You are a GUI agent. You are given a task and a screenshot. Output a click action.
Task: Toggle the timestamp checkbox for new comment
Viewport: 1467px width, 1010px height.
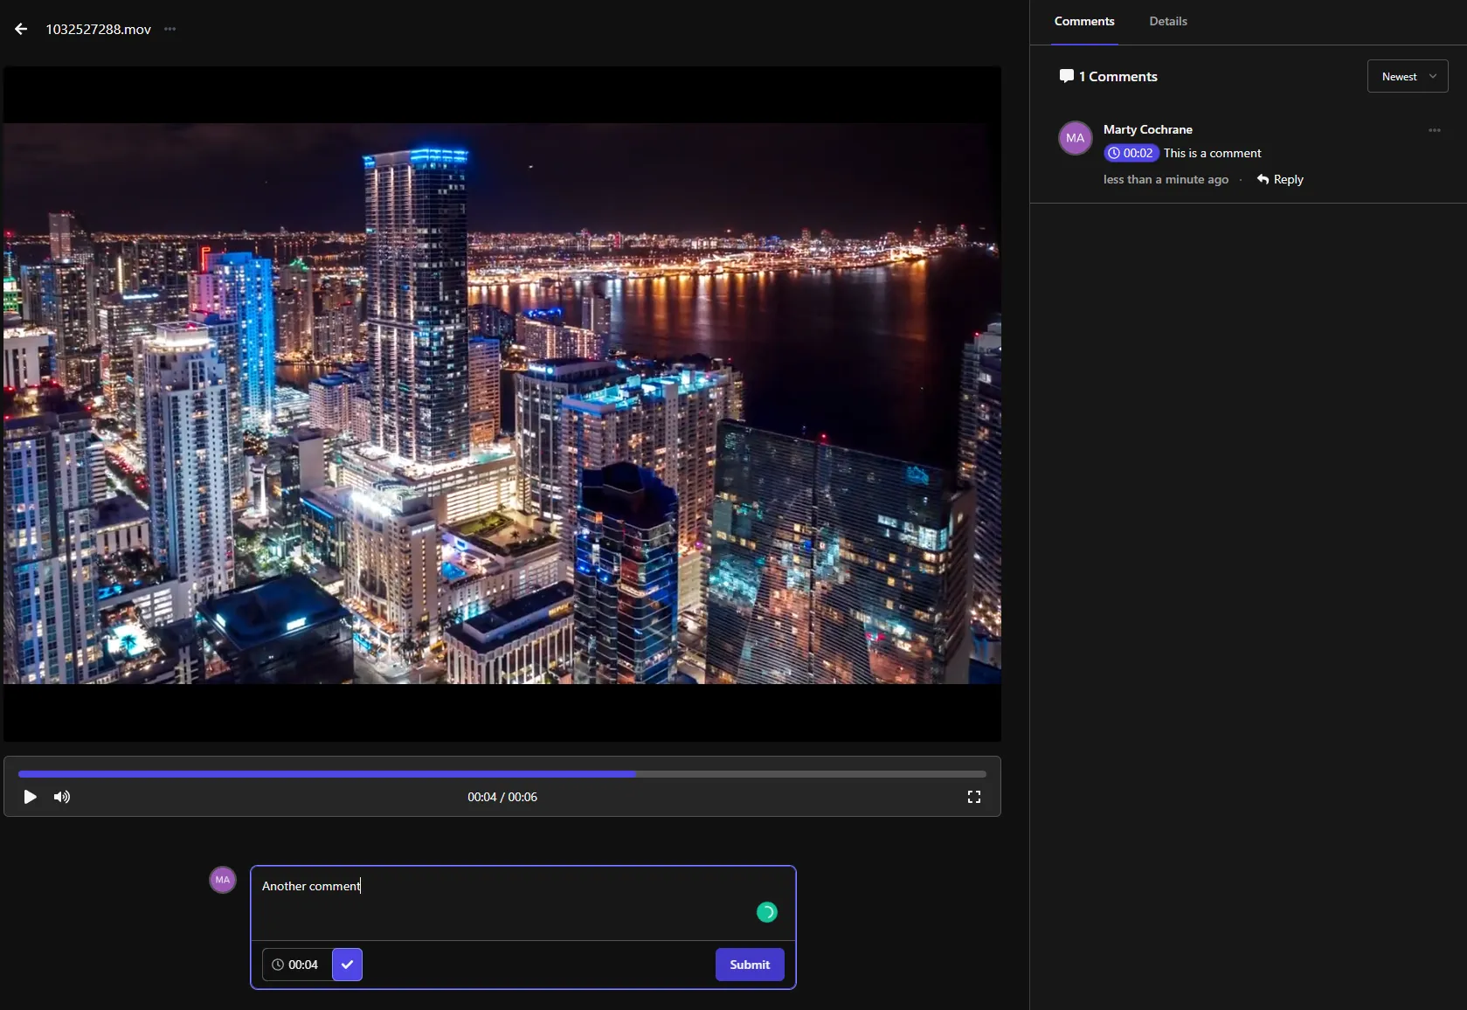[x=347, y=965]
